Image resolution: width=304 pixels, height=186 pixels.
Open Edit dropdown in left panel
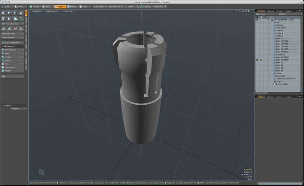(13, 76)
